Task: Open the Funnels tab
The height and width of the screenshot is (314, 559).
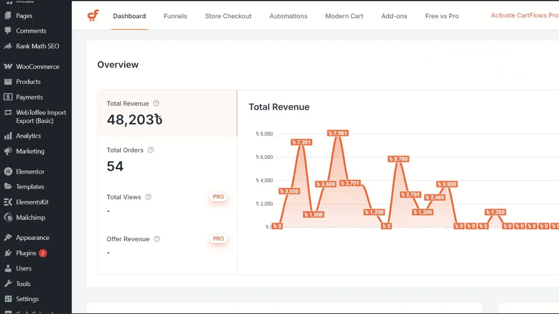Action: tap(175, 16)
